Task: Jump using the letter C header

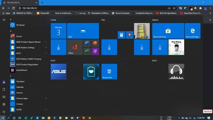Action: click(11, 76)
